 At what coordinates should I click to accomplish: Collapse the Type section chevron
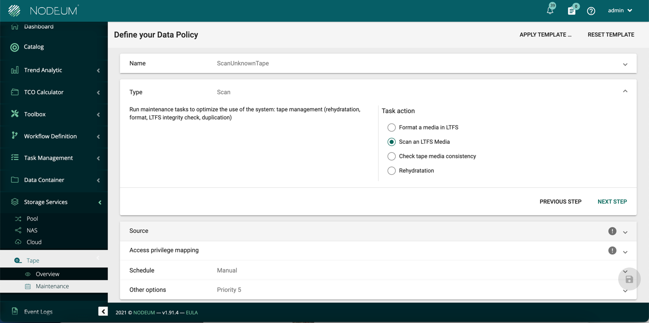point(625,92)
